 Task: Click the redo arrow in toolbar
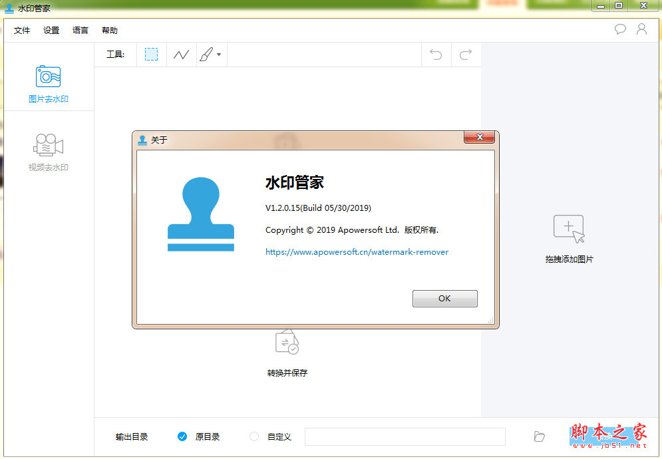pyautogui.click(x=466, y=55)
